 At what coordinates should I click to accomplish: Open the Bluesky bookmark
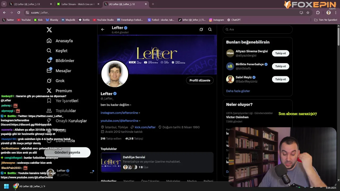(52, 20)
